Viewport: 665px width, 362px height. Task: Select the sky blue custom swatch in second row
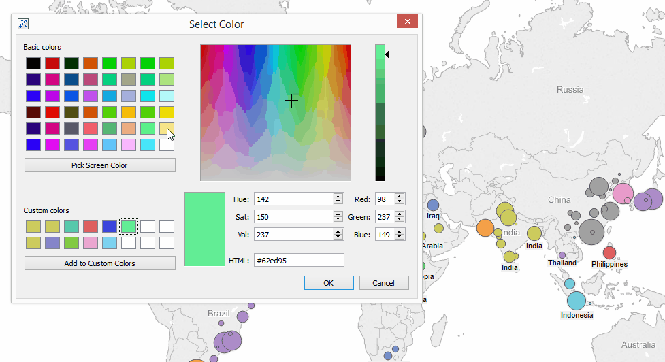pos(110,243)
